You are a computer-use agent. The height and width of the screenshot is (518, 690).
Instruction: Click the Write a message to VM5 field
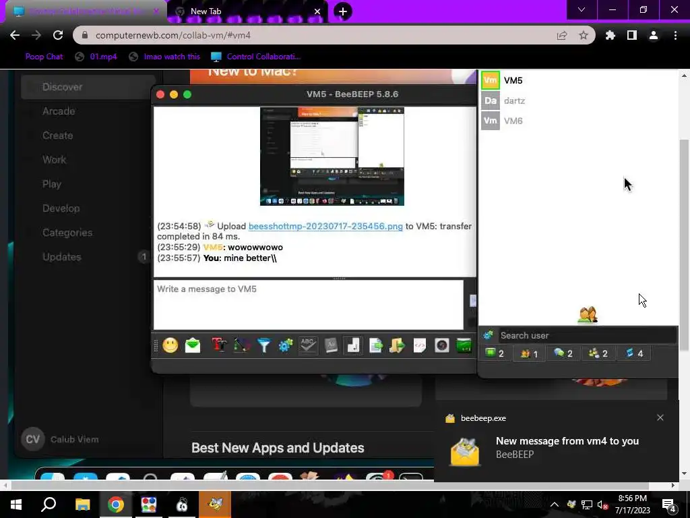pos(309,305)
